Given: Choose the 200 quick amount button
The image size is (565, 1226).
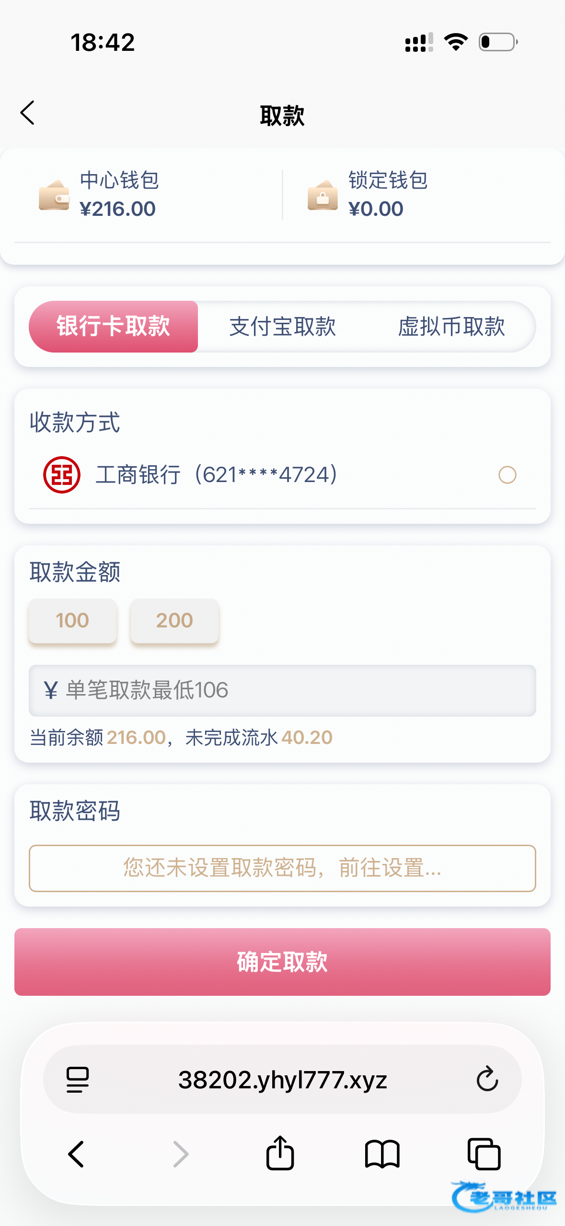Looking at the screenshot, I should (174, 620).
